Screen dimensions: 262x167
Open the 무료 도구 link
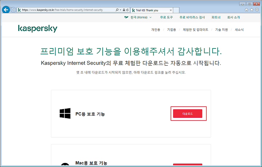[x=166, y=17]
